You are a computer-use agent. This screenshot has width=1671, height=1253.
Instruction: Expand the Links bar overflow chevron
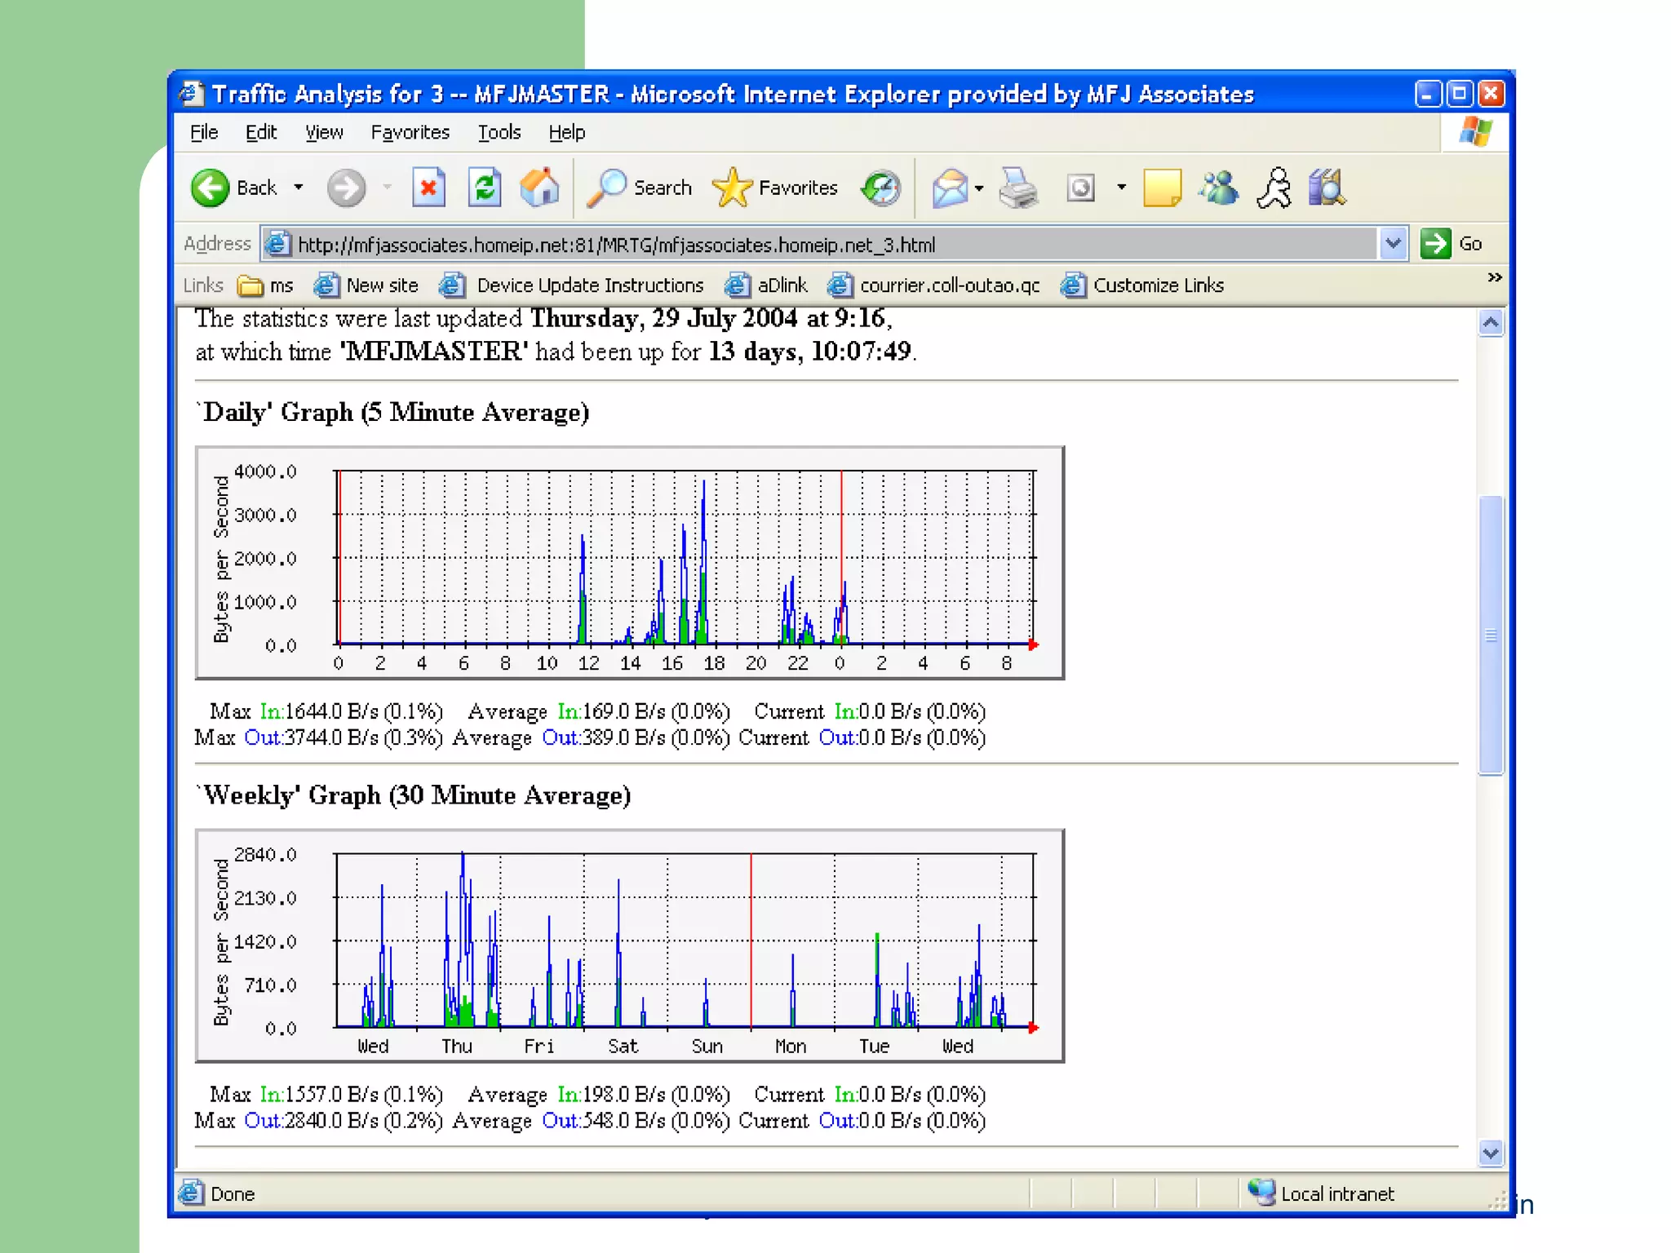(x=1494, y=278)
